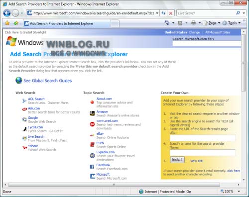Image resolution: width=249 pixels, height=197 pixels.
Task: Open the Favorites Center star icon
Action: [7, 23]
